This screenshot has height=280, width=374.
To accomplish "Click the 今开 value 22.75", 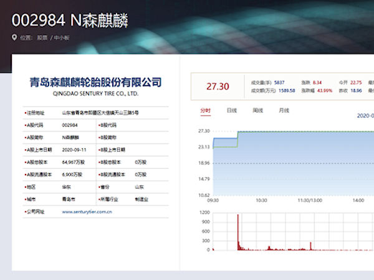I will 356,82.
